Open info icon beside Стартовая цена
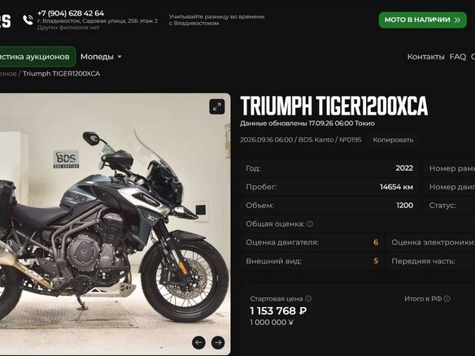The image size is (475, 356). coord(308,298)
